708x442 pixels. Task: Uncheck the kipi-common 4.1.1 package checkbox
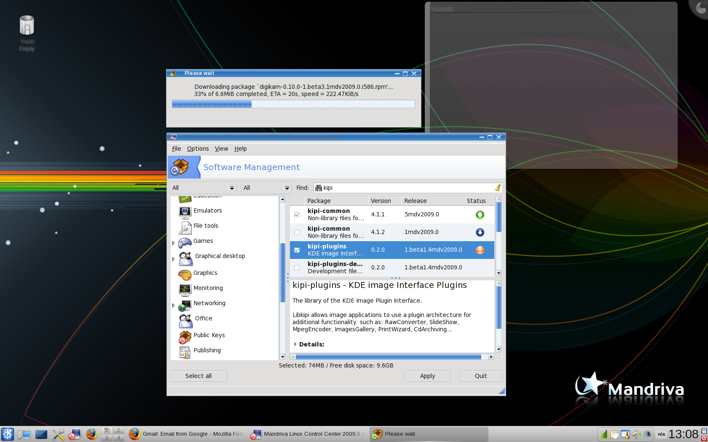tap(297, 215)
